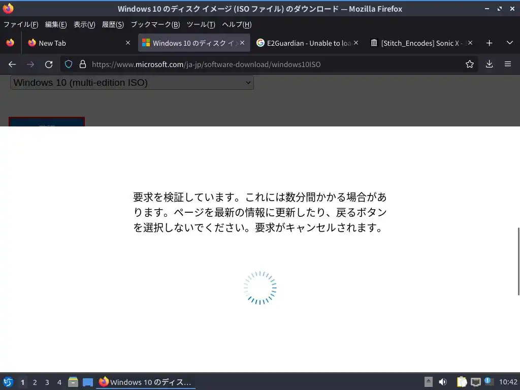Open the volume control in system tray
Screen dimensions: 520x390
point(443,382)
